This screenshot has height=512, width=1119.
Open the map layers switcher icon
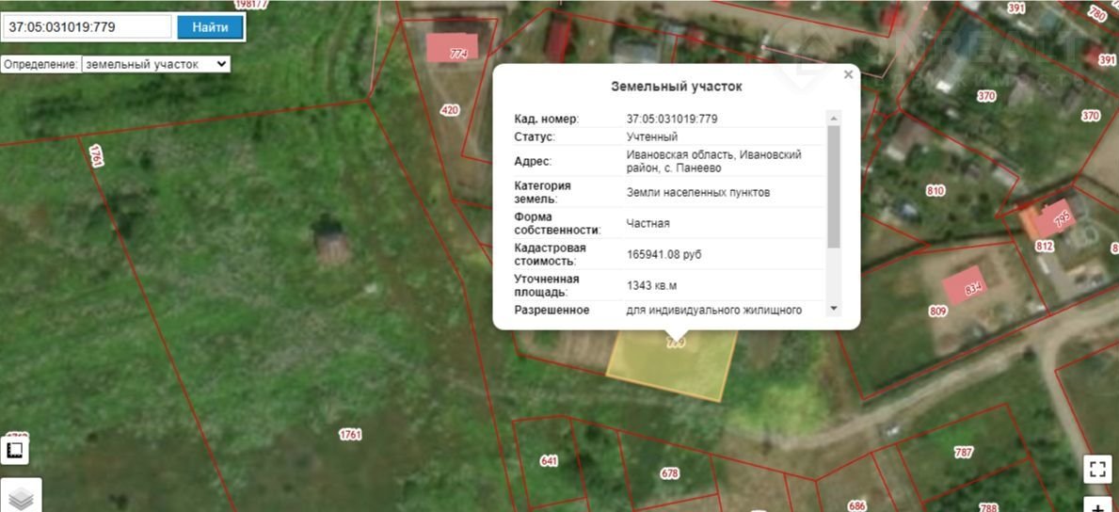[21, 498]
